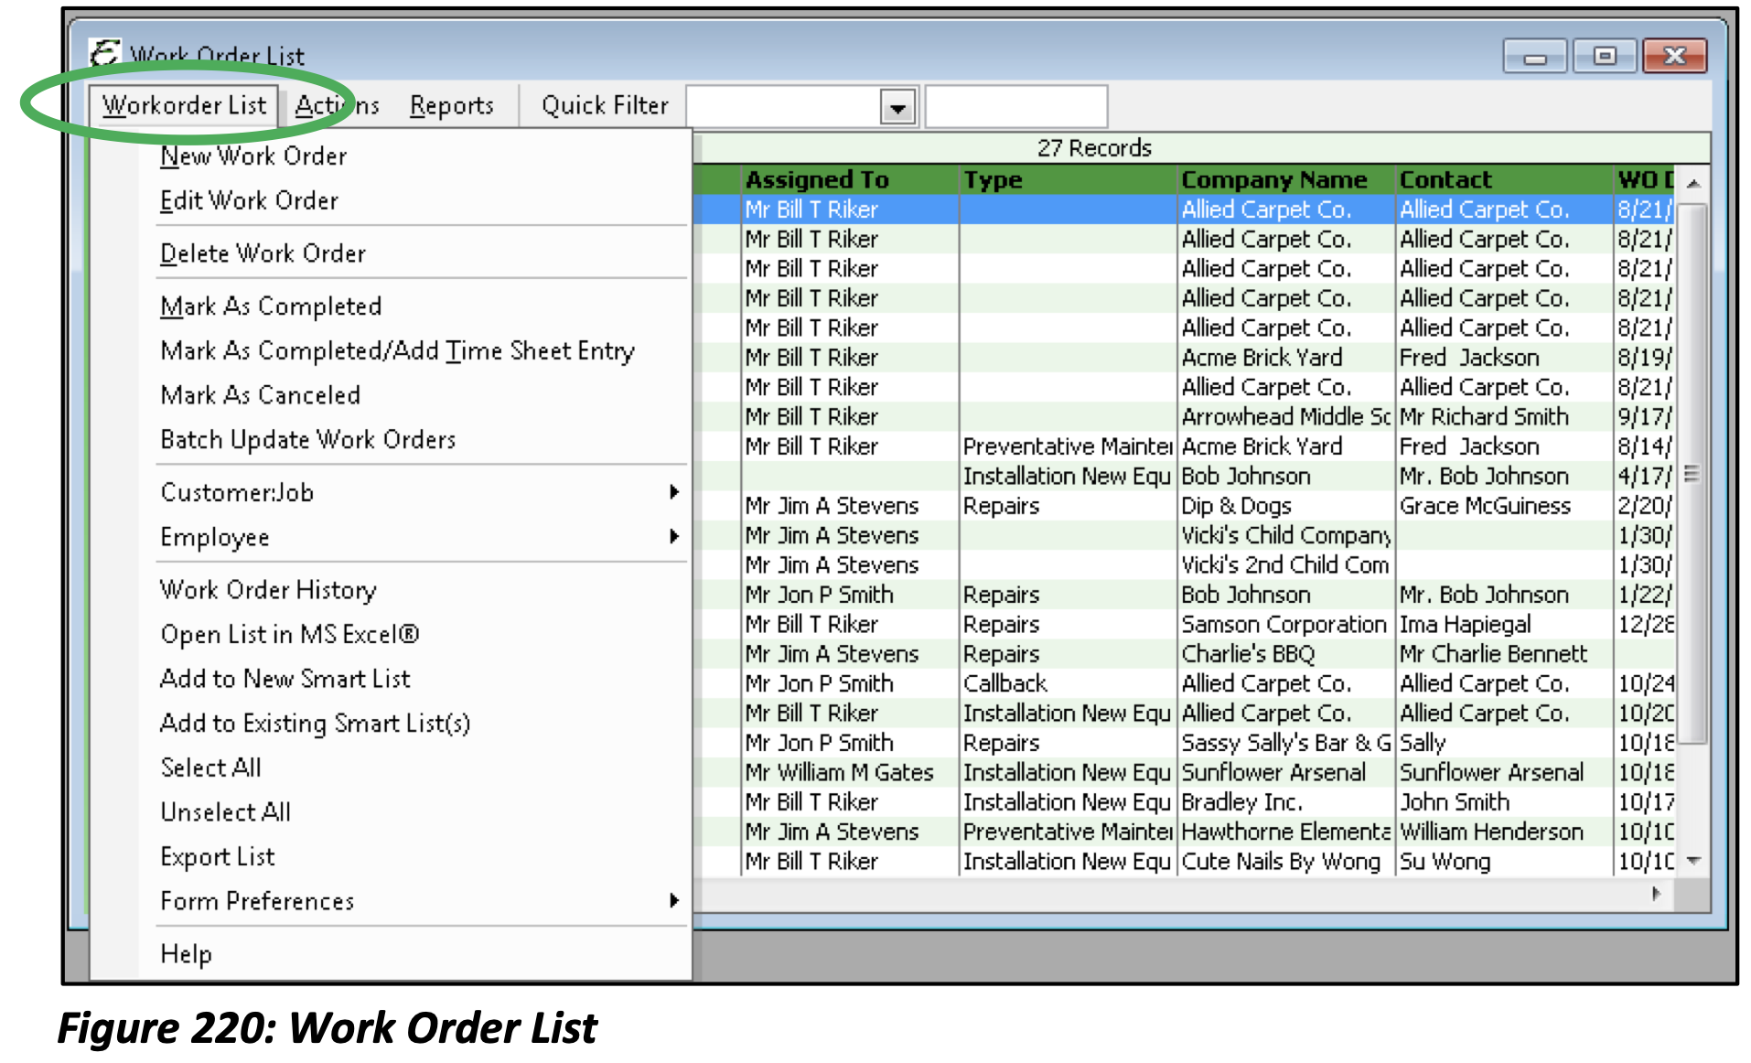Expand the Form Preferences submenu
Screen dimensions: 1751x1063
pyautogui.click(x=257, y=901)
